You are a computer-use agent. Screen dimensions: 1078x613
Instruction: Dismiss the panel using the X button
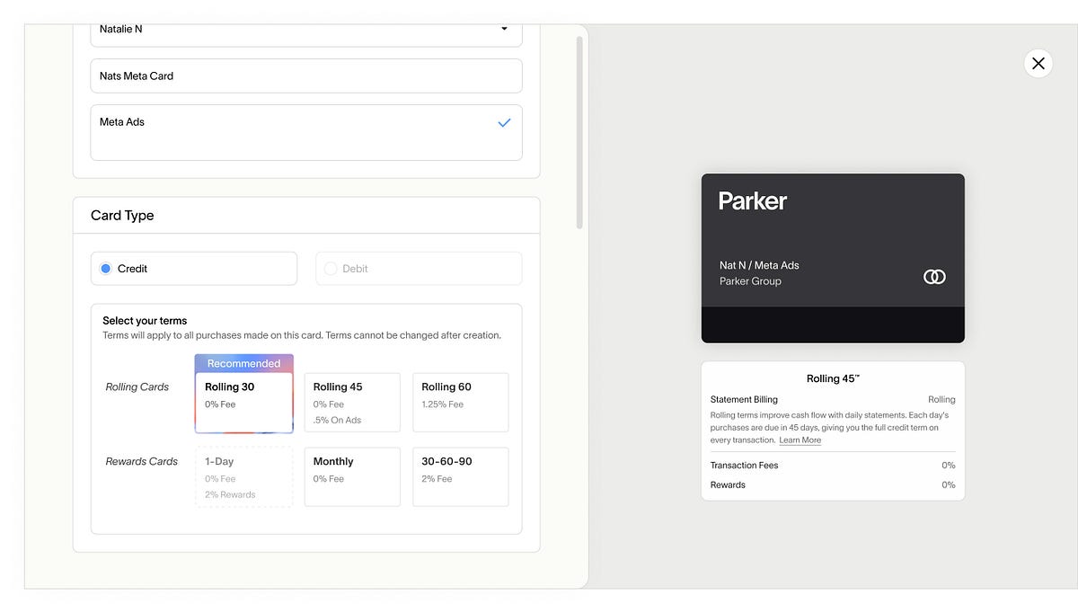click(1038, 63)
